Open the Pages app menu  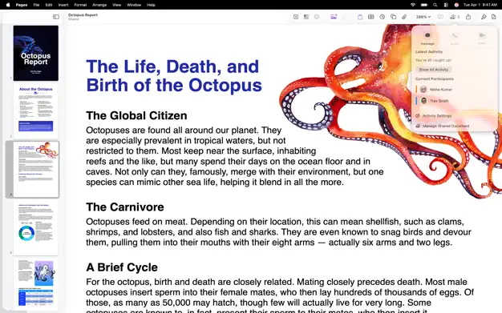point(22,5)
